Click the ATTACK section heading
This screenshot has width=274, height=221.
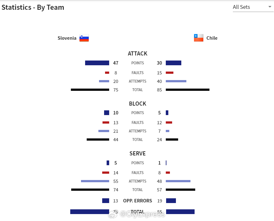tap(138, 54)
